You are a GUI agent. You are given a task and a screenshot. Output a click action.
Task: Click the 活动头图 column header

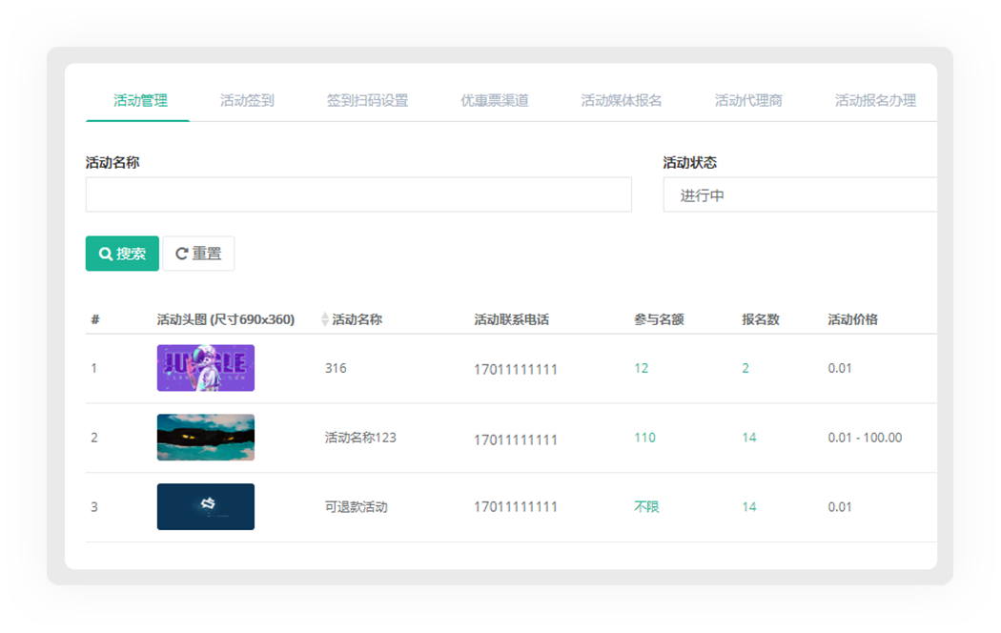(225, 319)
